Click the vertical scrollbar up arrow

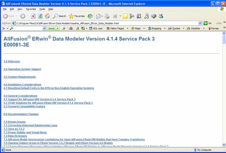(x=224, y=33)
